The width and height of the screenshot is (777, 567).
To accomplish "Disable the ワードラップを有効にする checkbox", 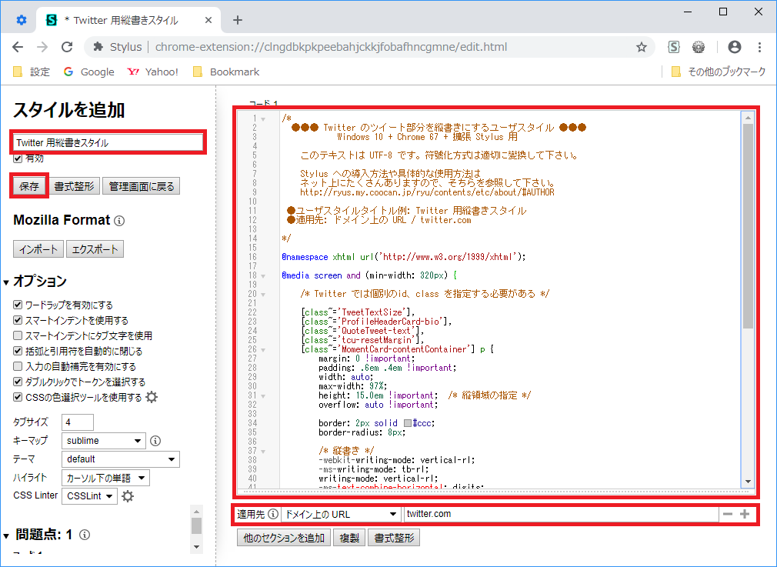I will pos(18,305).
